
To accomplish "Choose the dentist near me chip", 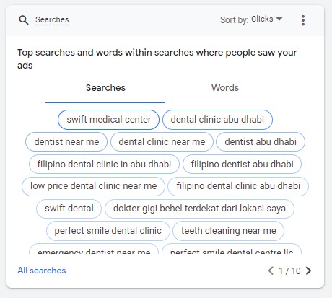I will pos(66,141).
